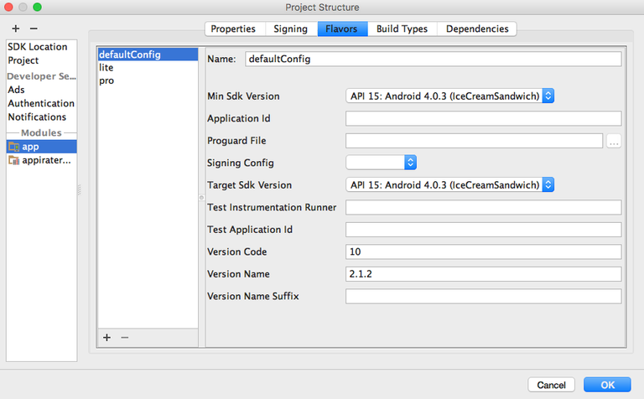
Task: Switch to the Build Types tab
Action: click(402, 28)
